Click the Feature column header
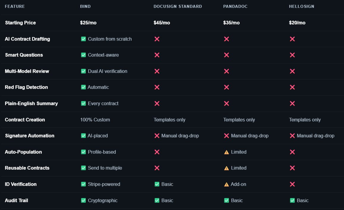 point(15,6)
